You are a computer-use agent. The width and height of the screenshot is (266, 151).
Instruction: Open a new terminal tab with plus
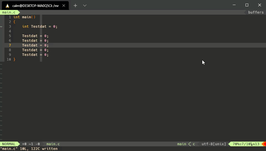click(75, 6)
